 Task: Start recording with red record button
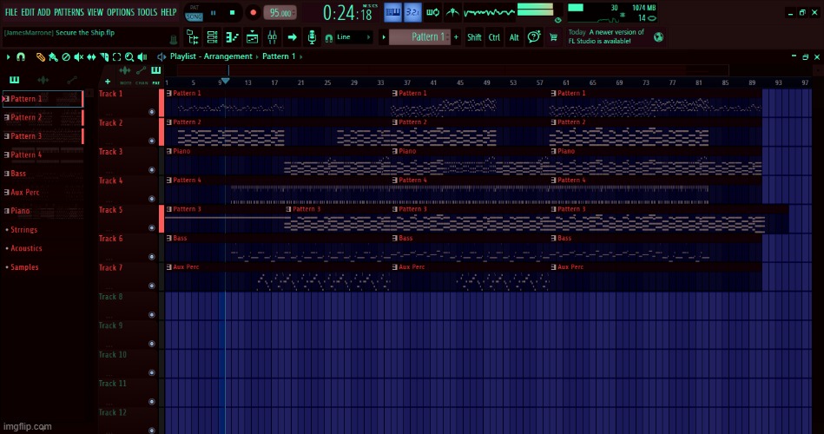coord(253,13)
